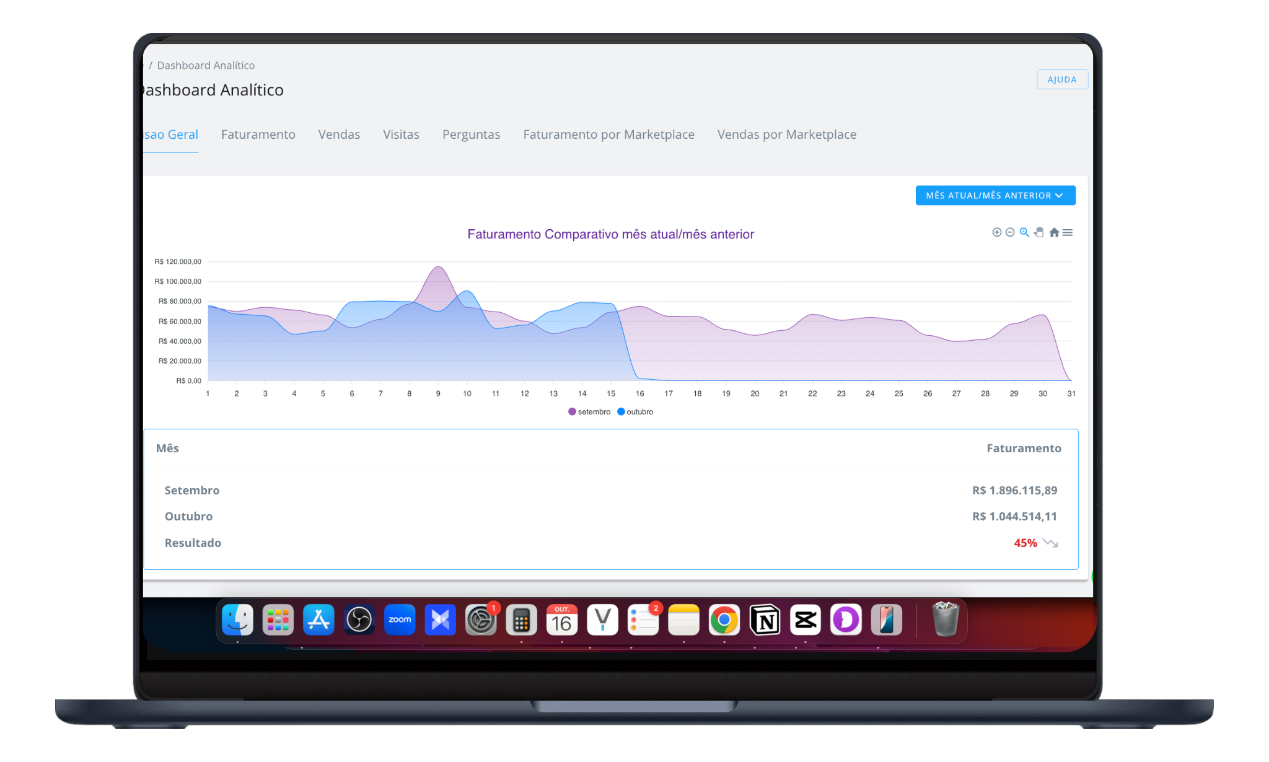Open Vendas por Marketplace tab
This screenshot has width=1269, height=762.
pos(786,134)
